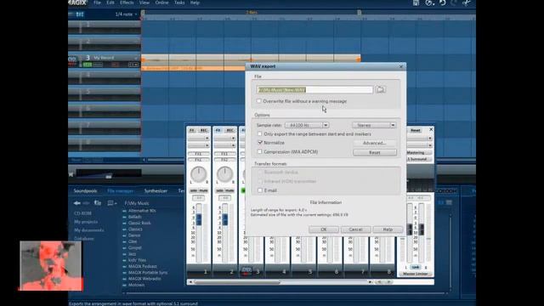This screenshot has height=306, width=544.
Task: Click the Advanced... button
Action: [x=375, y=143]
